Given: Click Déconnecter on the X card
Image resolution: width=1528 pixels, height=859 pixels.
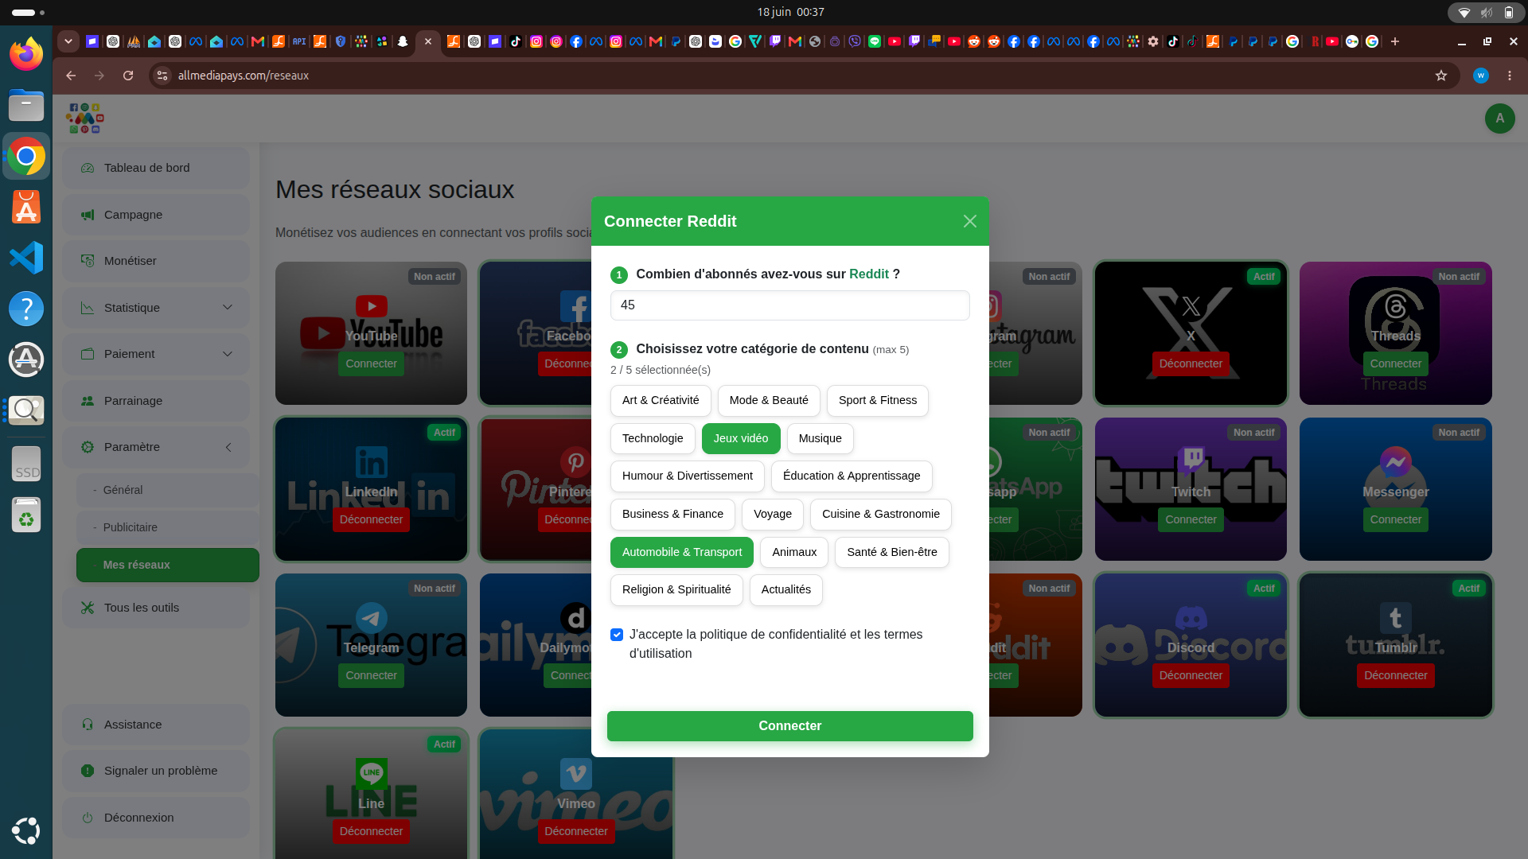Looking at the screenshot, I should pos(1191,363).
